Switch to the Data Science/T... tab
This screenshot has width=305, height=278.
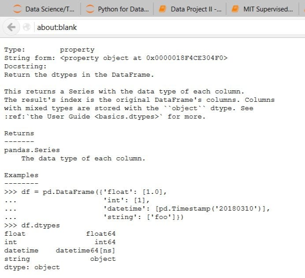[x=49, y=9]
